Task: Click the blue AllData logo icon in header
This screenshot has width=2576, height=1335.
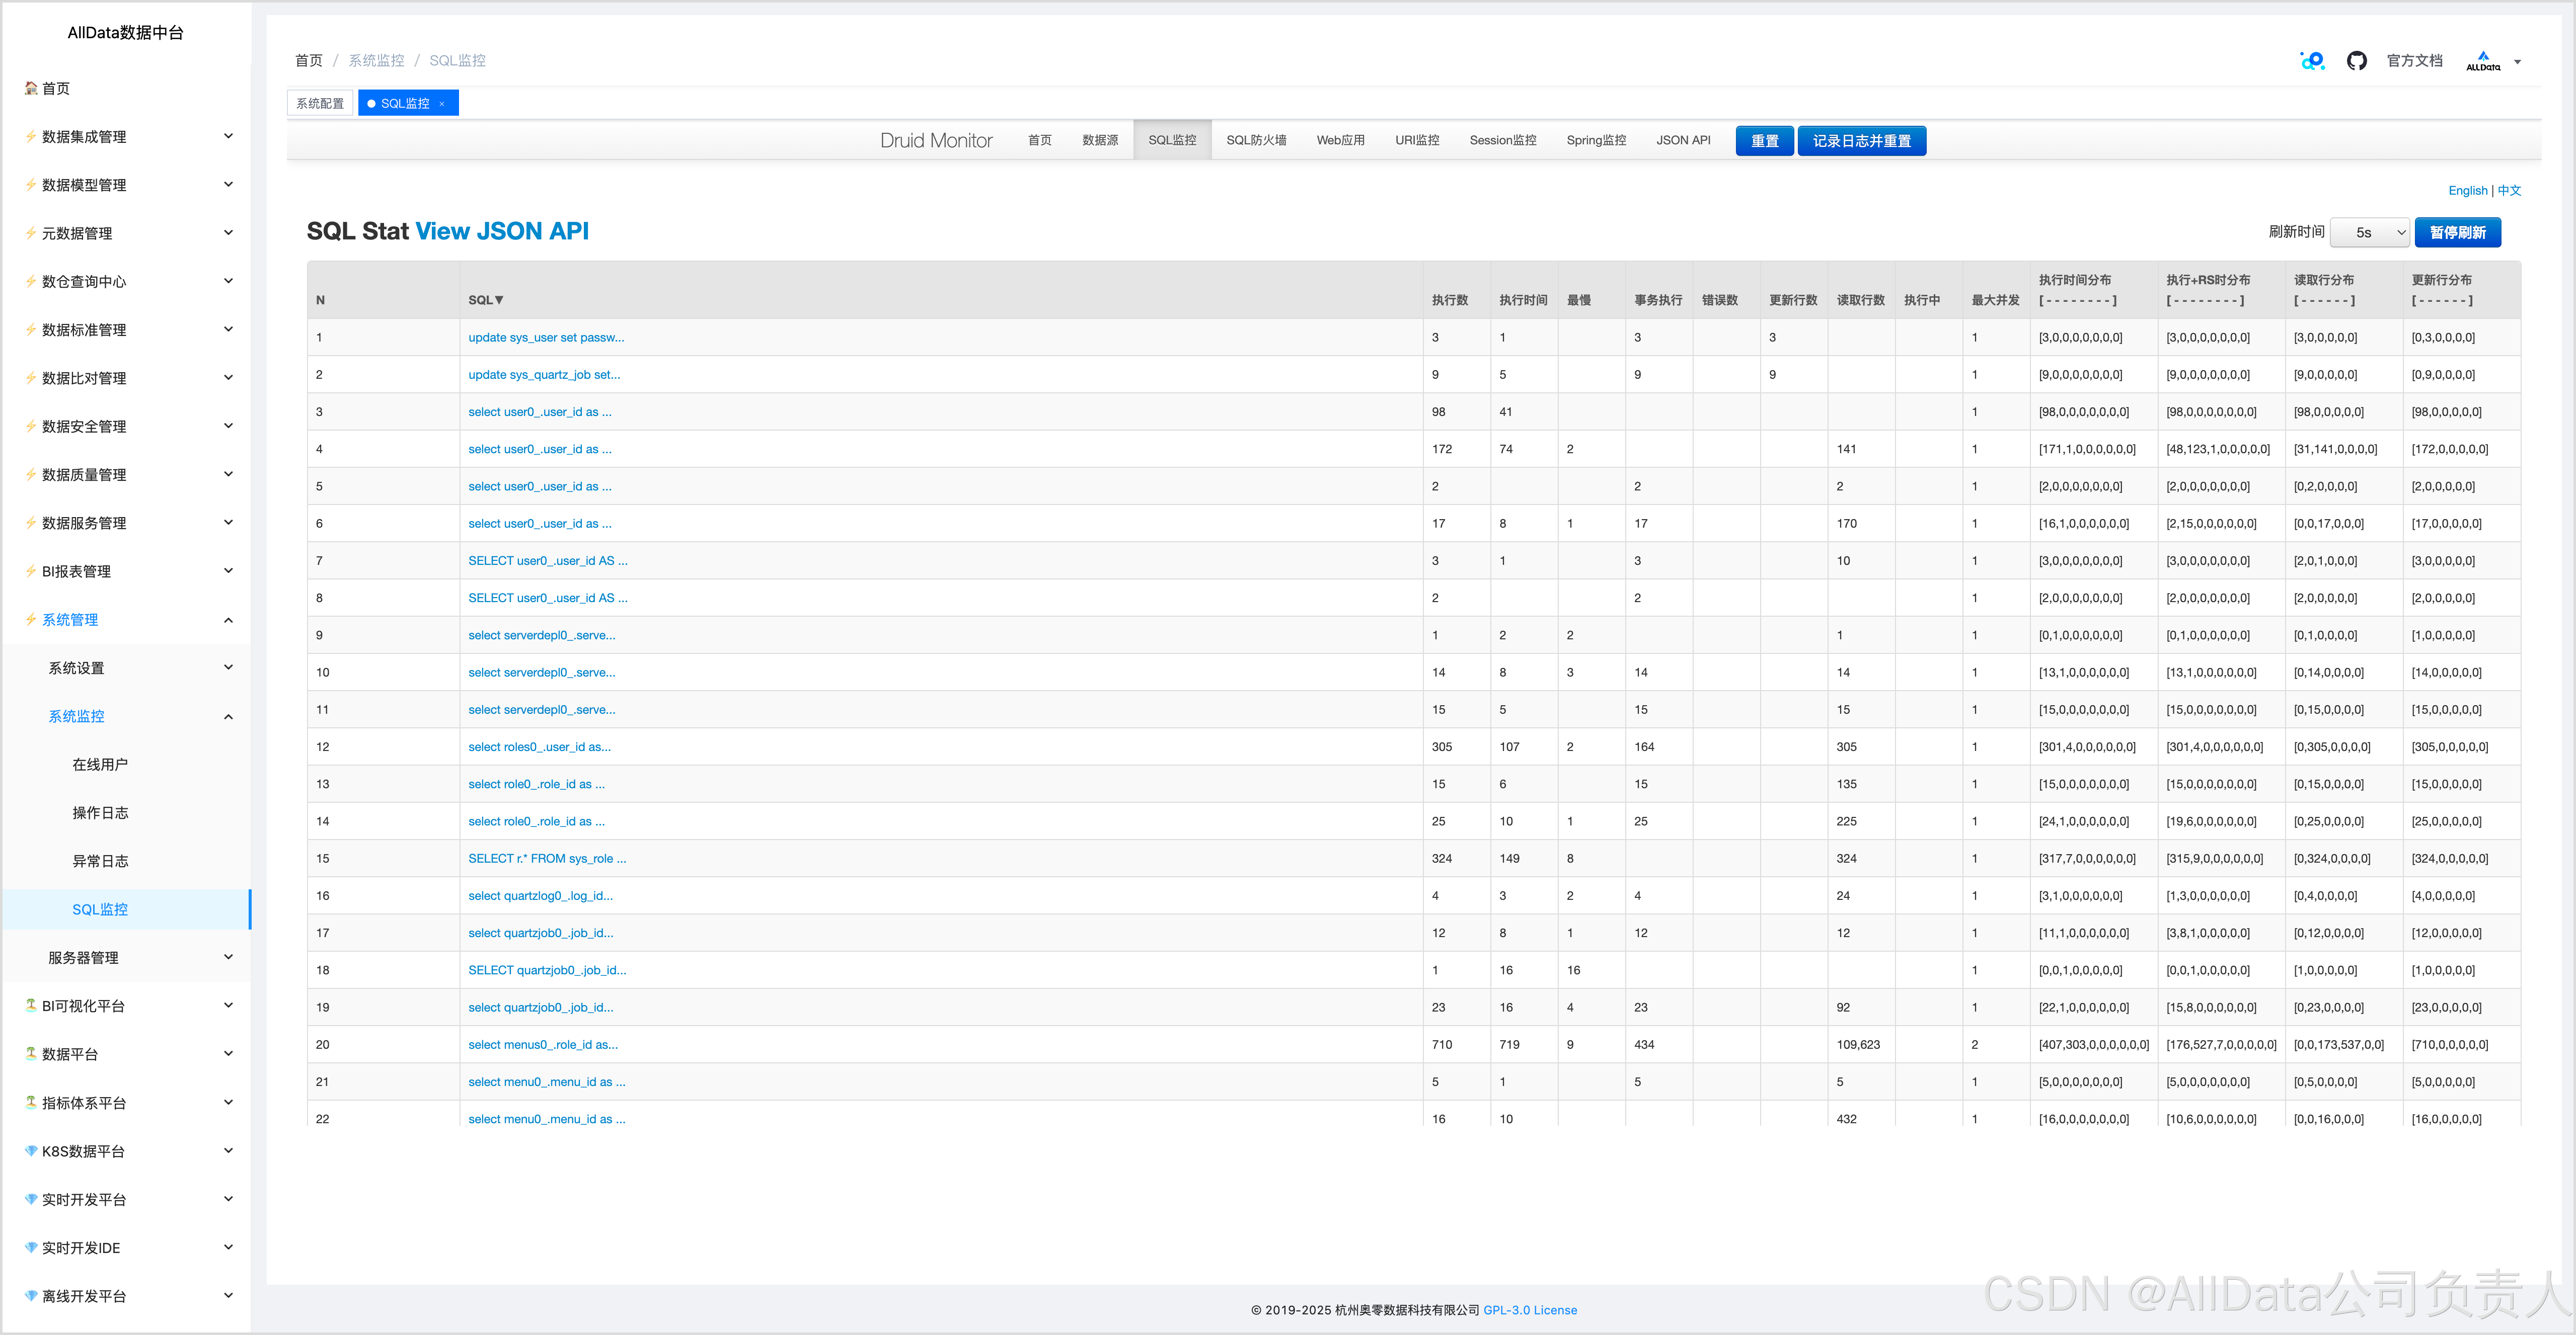Action: click(x=2312, y=61)
